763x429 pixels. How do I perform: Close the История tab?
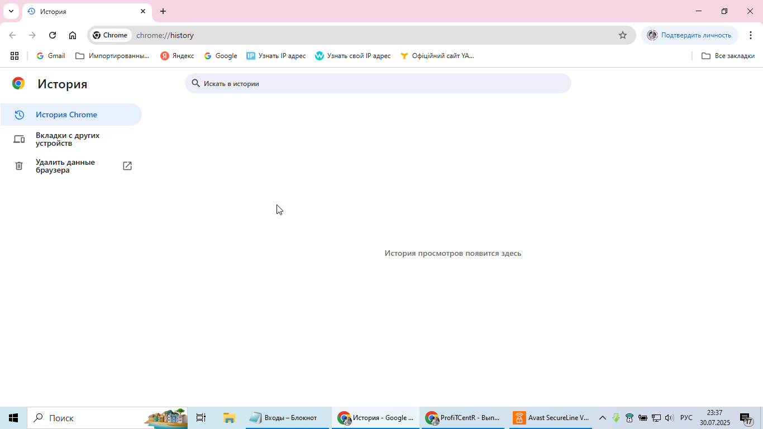click(143, 11)
